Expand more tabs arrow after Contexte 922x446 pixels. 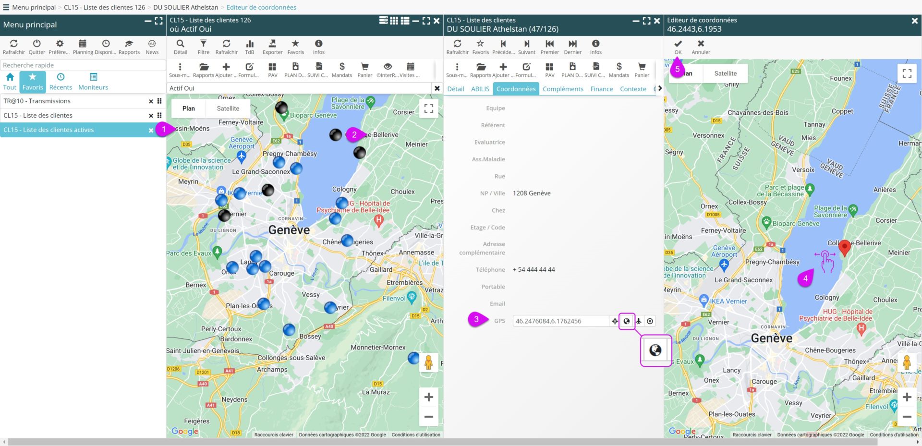pos(660,88)
